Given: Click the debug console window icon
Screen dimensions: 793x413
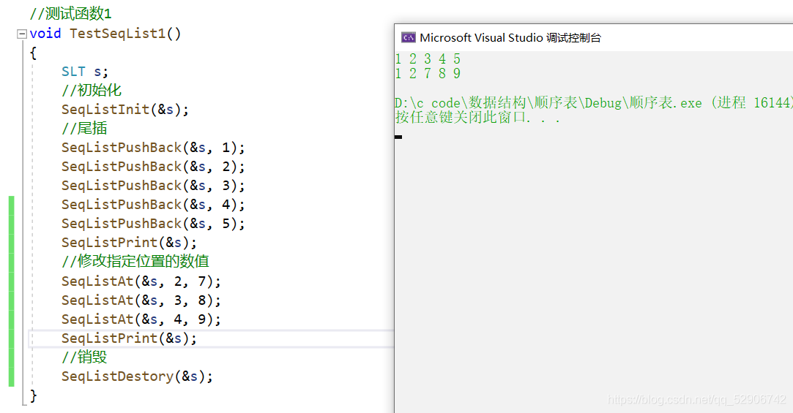Looking at the screenshot, I should 408,37.
